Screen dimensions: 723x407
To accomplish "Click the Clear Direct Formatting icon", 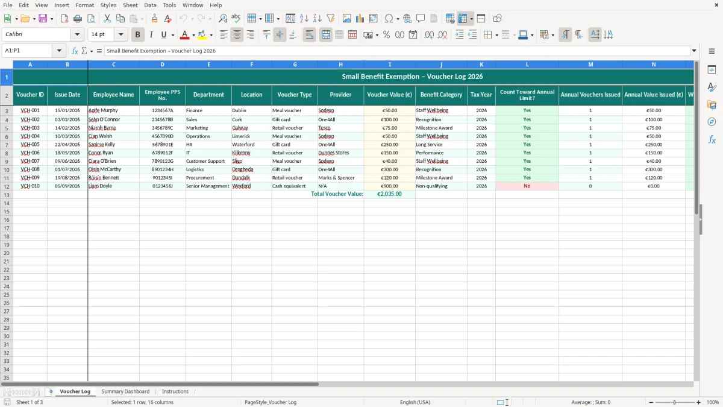I will point(167,19).
